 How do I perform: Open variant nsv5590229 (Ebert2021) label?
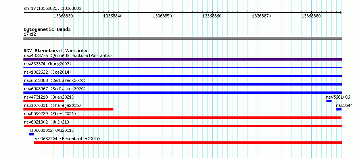(50, 114)
